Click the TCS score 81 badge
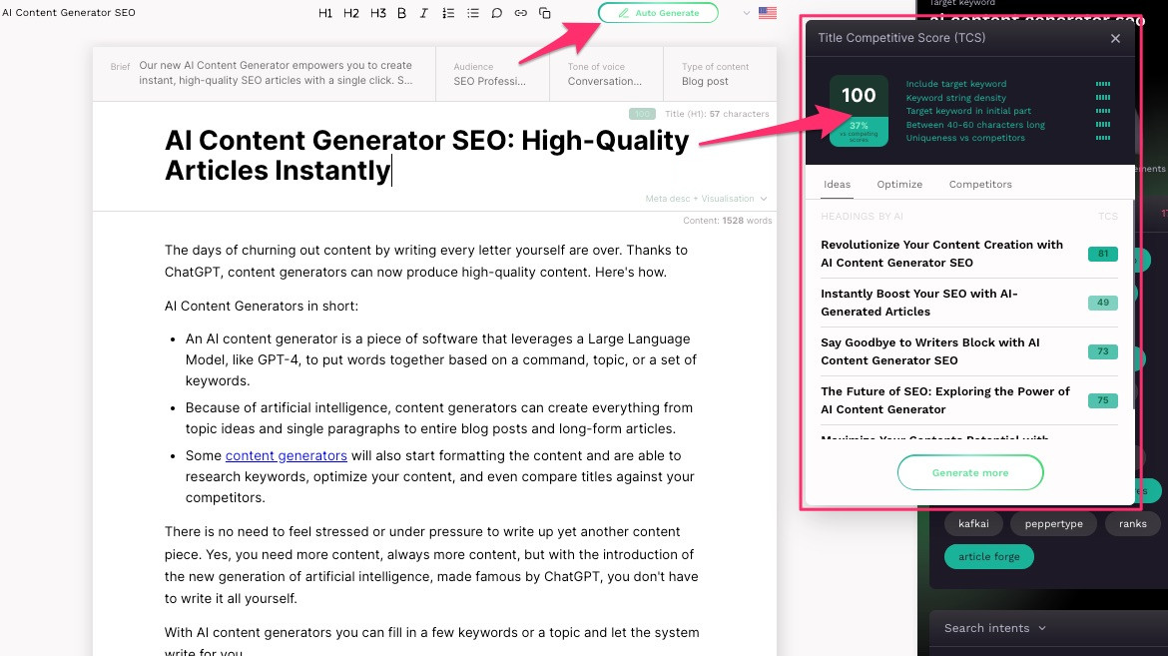1168x656 pixels. point(1102,254)
